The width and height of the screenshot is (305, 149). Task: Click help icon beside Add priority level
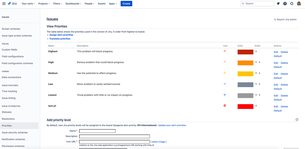coord(297,120)
